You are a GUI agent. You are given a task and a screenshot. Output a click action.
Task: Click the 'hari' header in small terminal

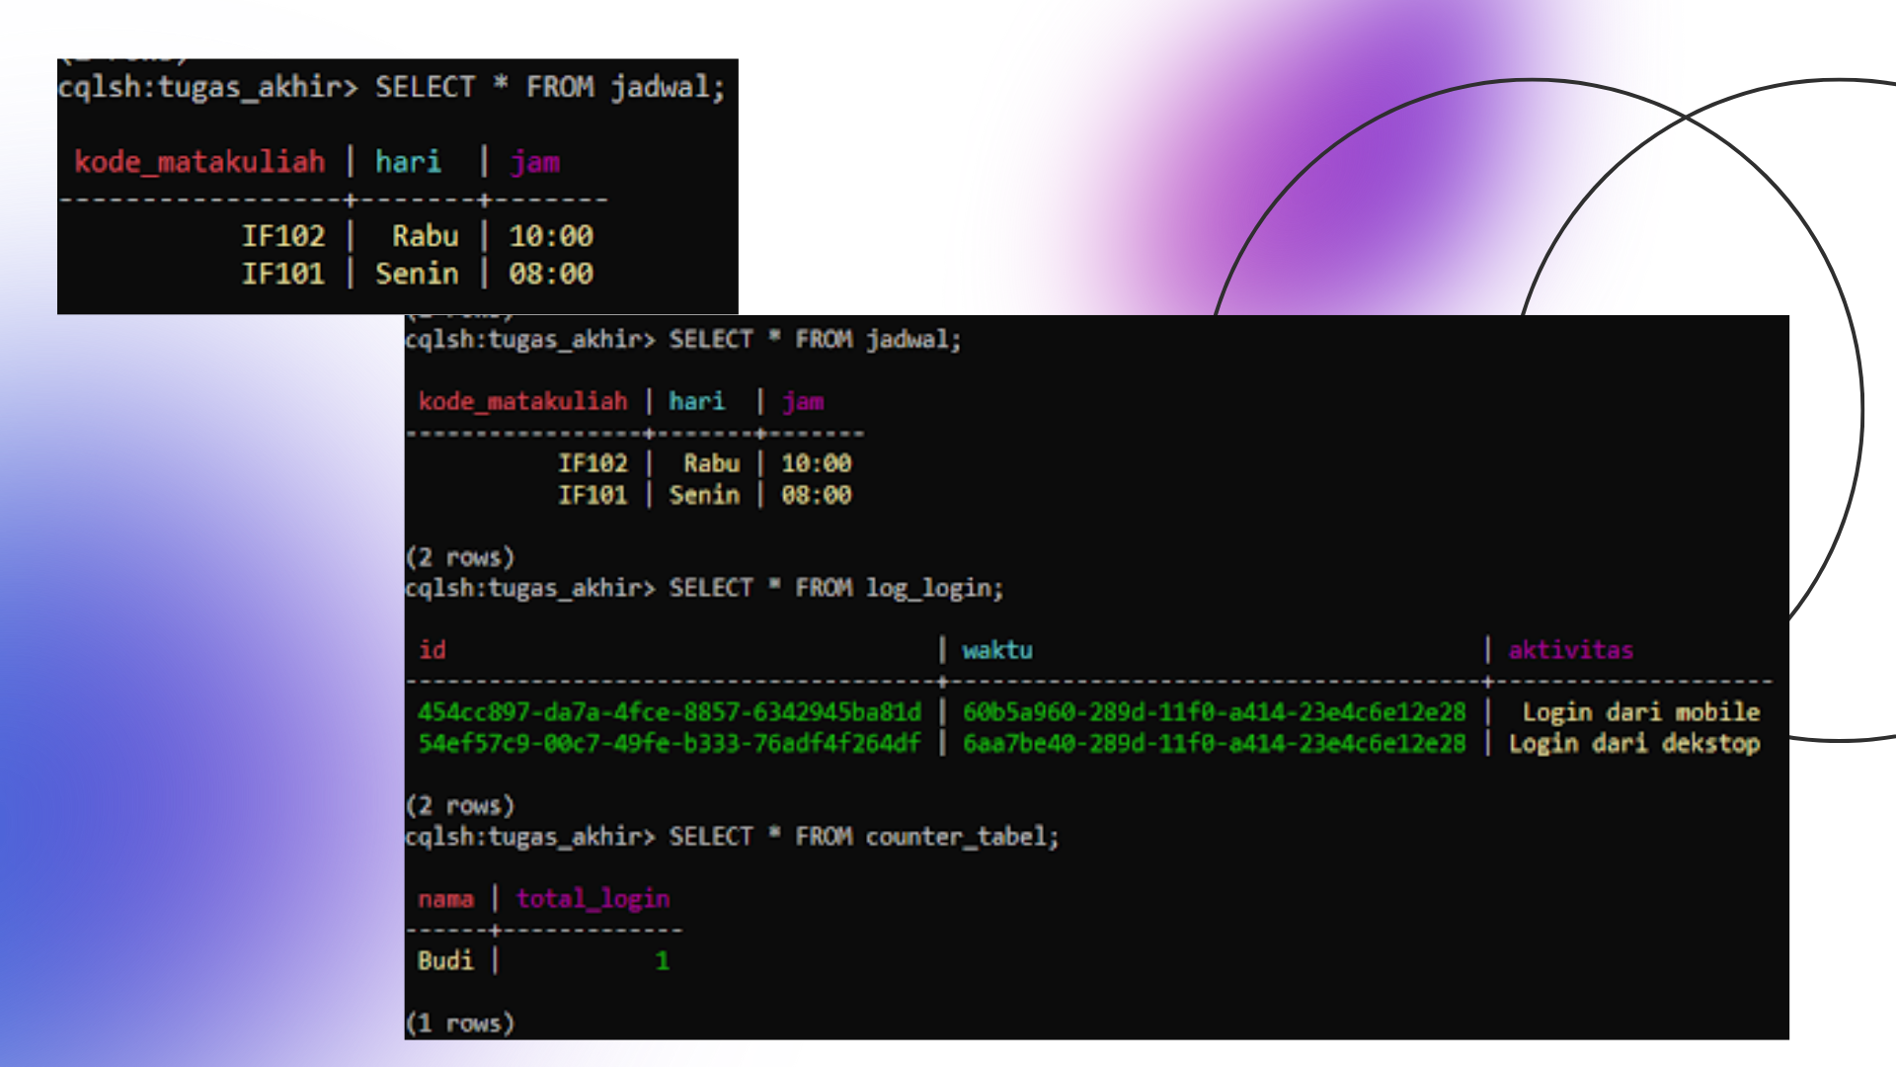408,162
